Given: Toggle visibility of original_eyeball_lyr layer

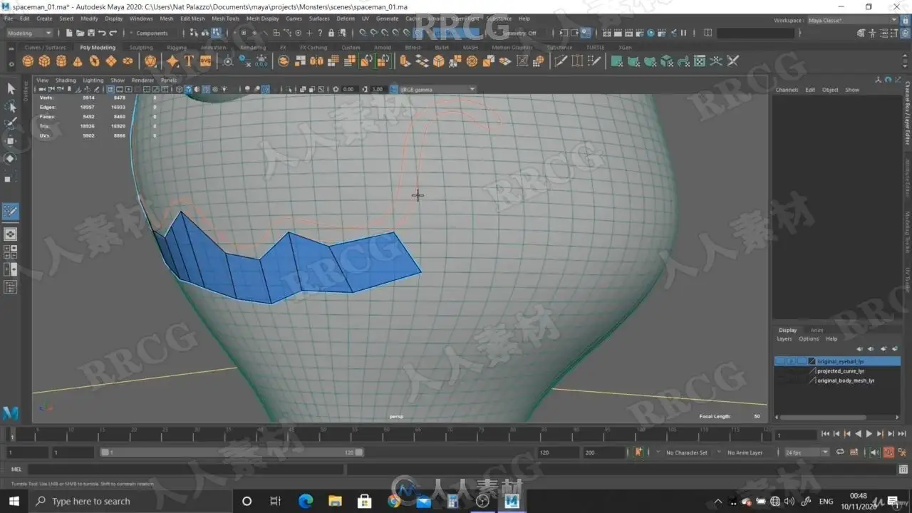Looking at the screenshot, I should point(781,361).
